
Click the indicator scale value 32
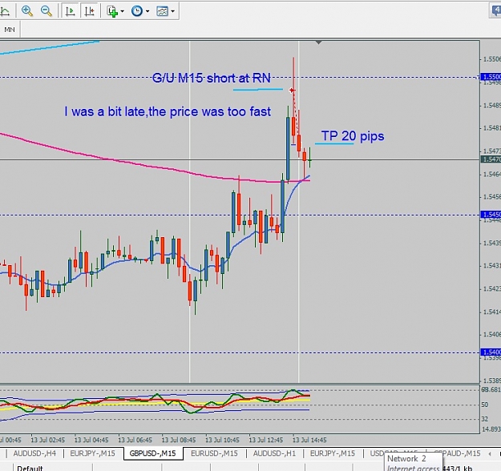(485, 419)
